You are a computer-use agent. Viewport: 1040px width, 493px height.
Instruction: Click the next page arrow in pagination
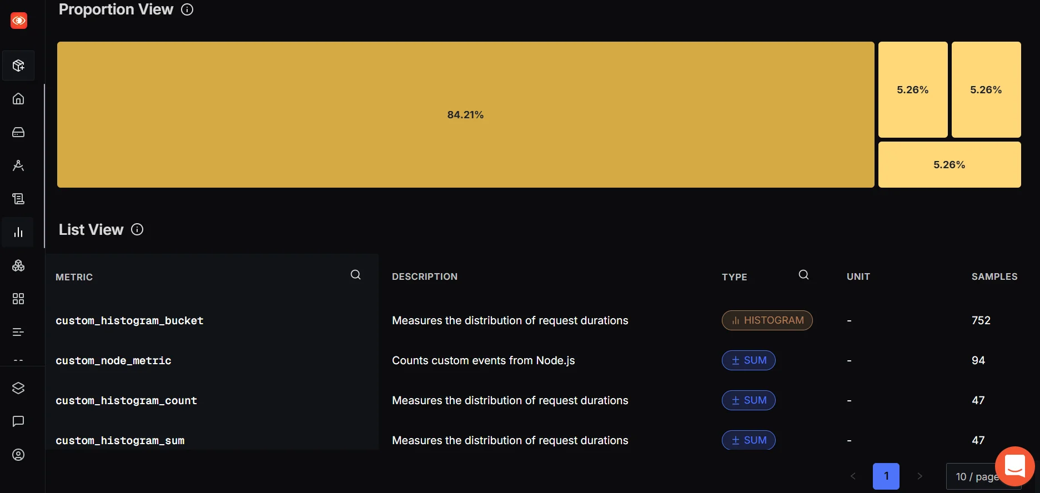[x=920, y=476]
